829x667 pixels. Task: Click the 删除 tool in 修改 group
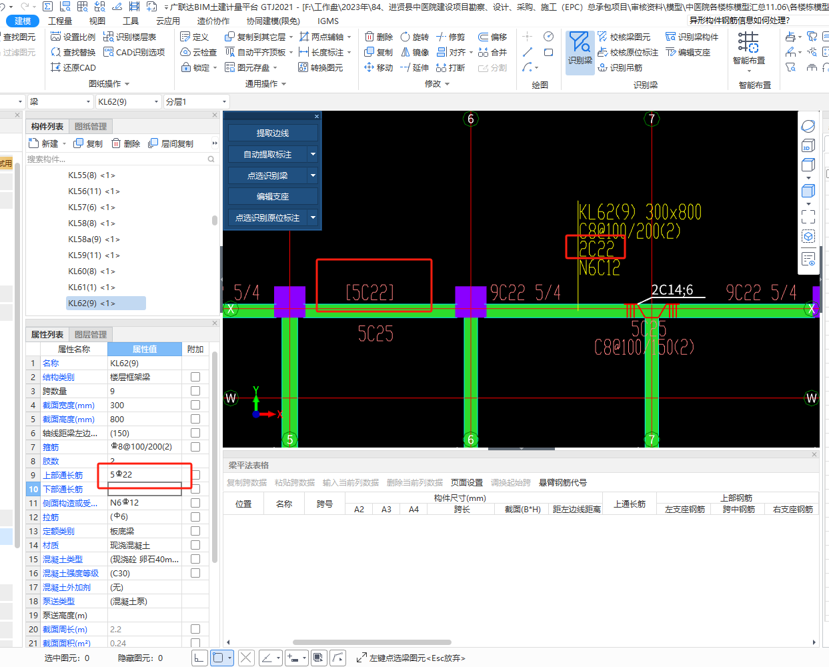[x=378, y=37]
